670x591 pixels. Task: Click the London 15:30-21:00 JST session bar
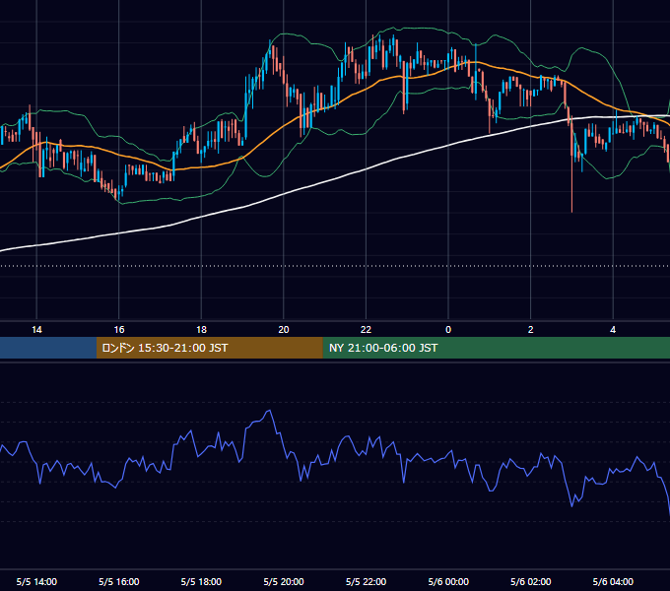(209, 348)
